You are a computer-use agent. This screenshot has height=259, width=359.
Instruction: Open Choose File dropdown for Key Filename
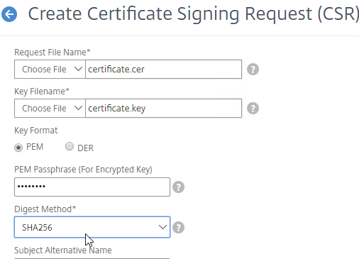click(x=50, y=109)
